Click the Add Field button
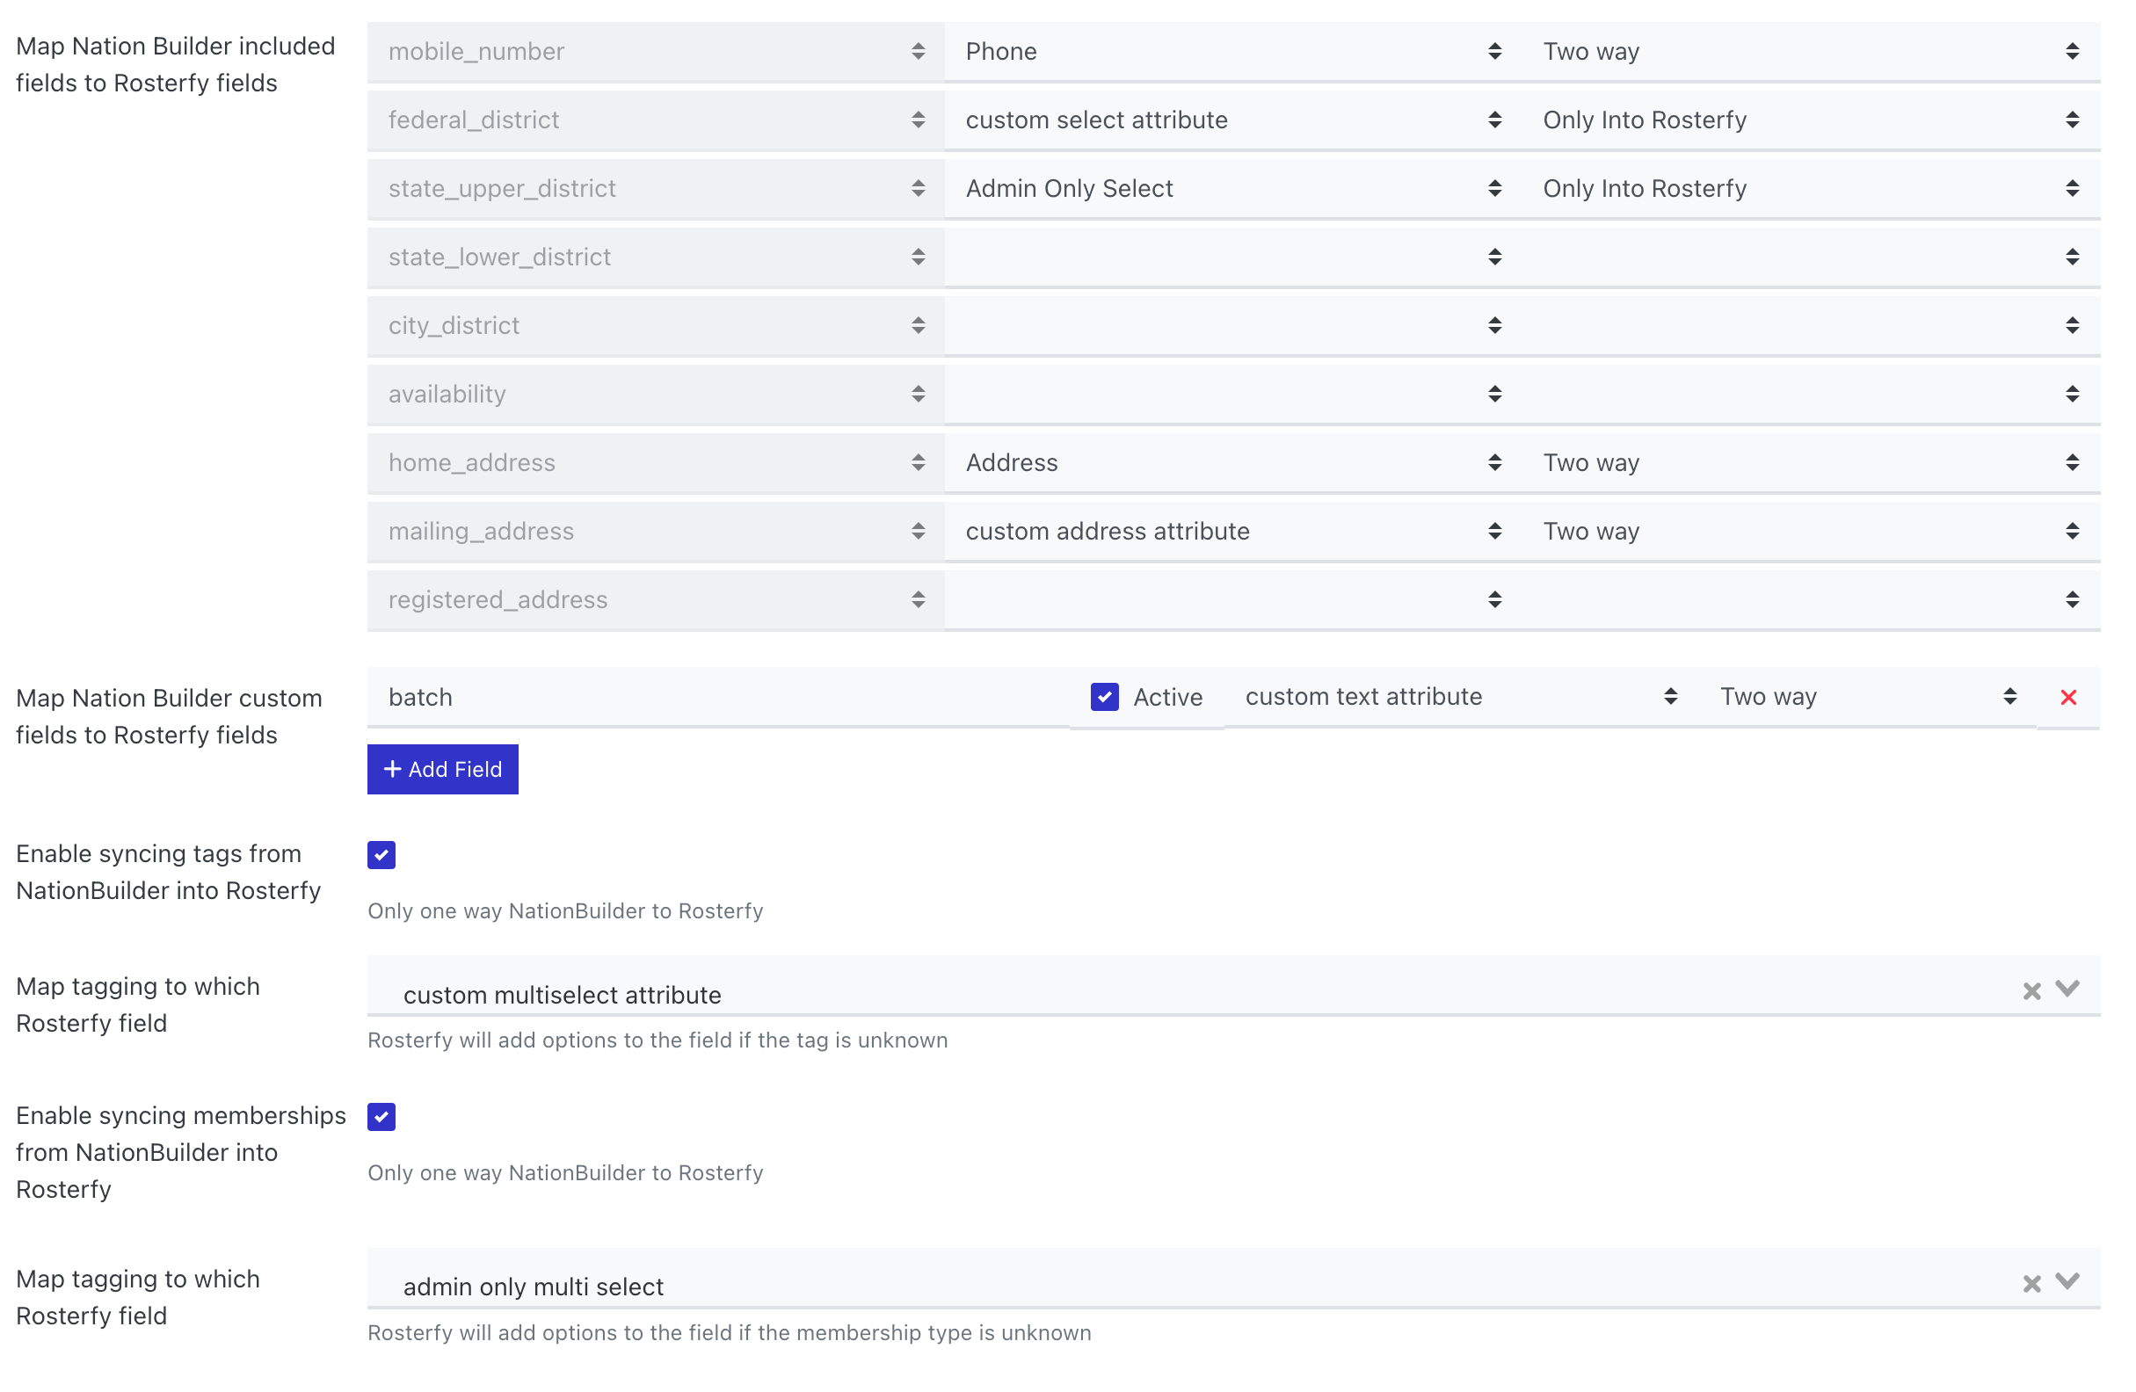 [x=442, y=769]
